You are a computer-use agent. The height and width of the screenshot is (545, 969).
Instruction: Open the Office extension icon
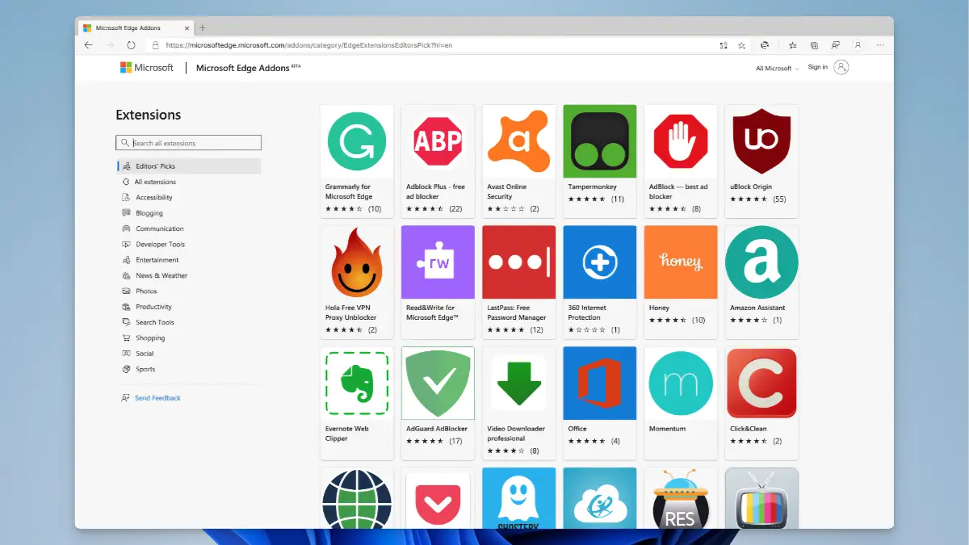pyautogui.click(x=600, y=384)
